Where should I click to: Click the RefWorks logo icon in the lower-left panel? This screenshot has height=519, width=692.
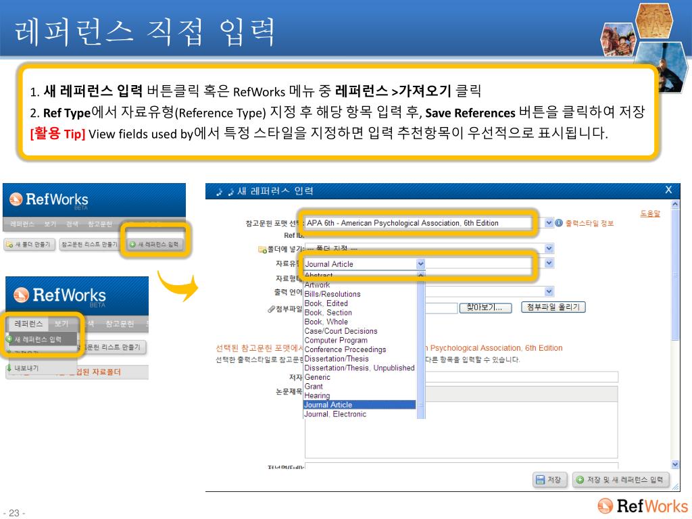[x=21, y=295]
